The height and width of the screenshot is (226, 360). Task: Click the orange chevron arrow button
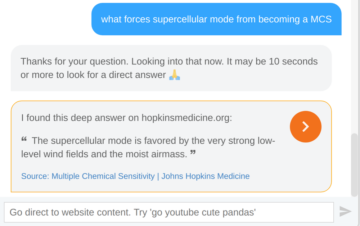click(305, 127)
